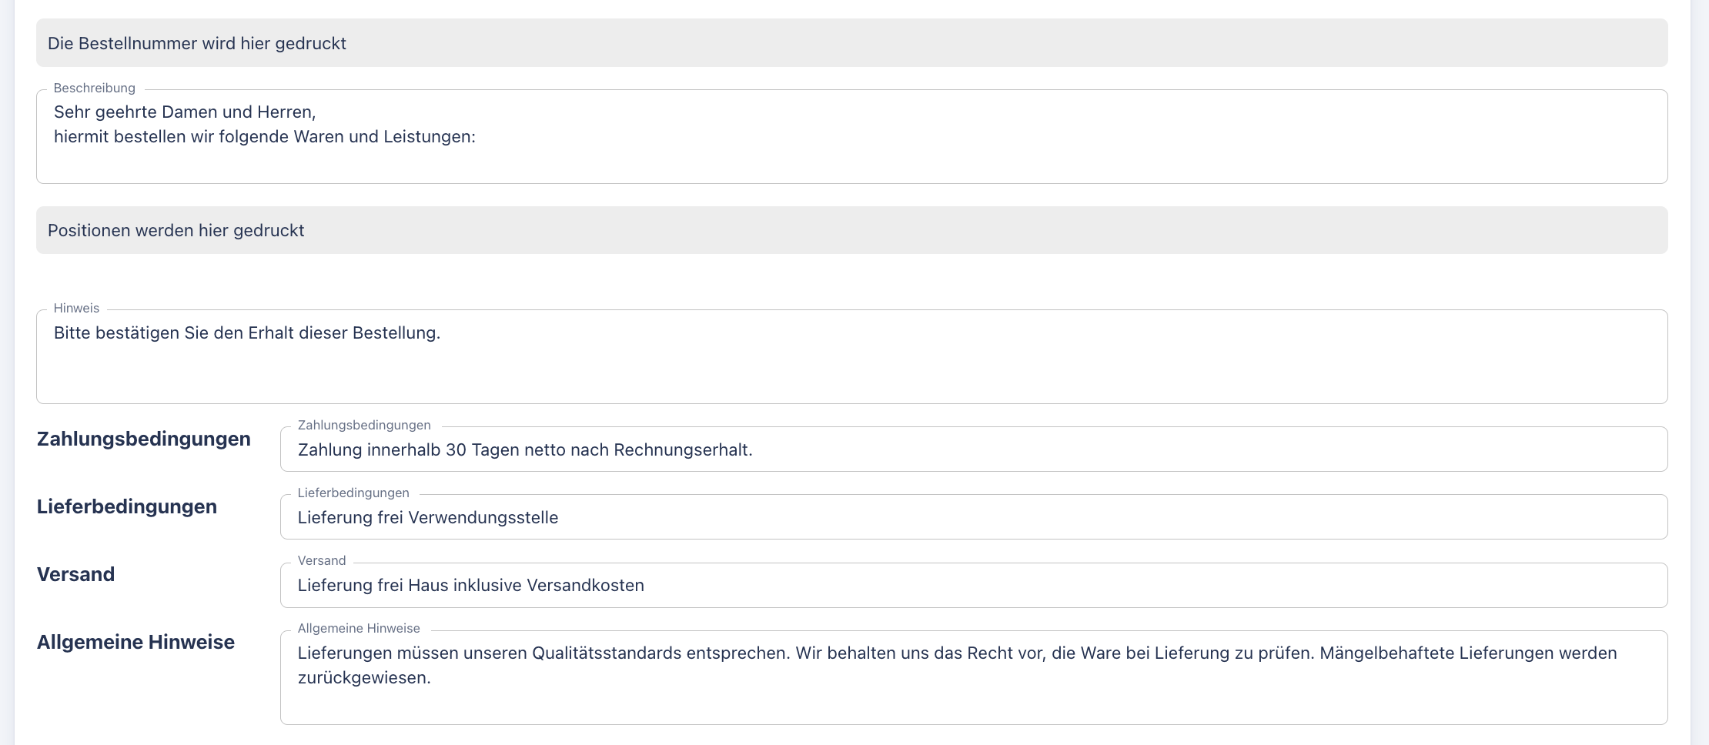Click the bold Zahlungsbedingungen heading
The height and width of the screenshot is (745, 1709).
[x=144, y=439]
